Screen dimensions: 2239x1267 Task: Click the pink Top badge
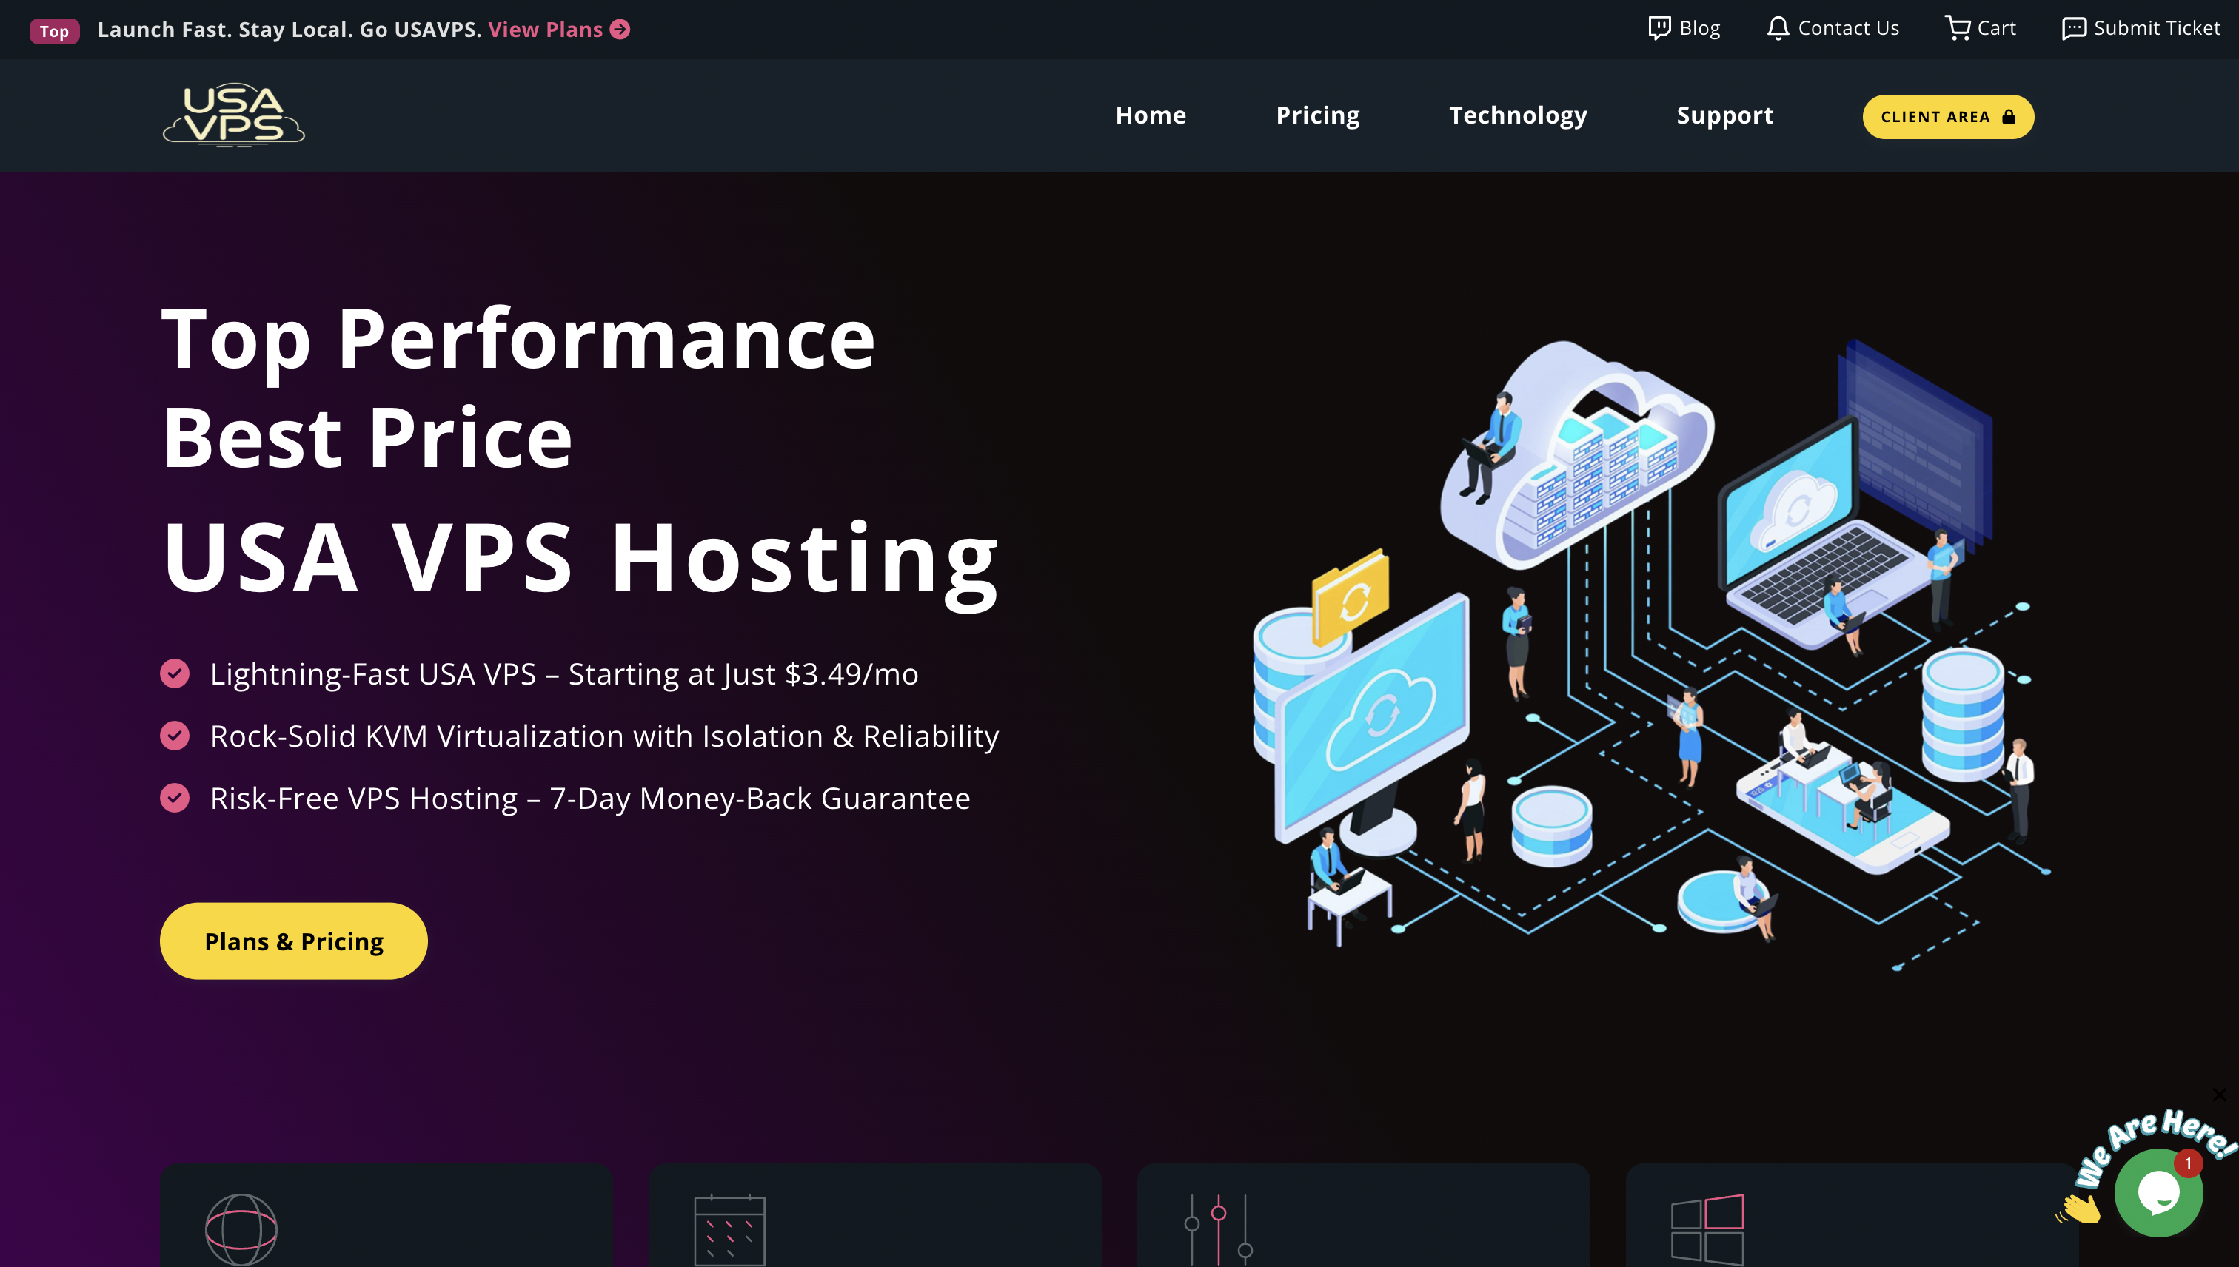click(x=54, y=31)
